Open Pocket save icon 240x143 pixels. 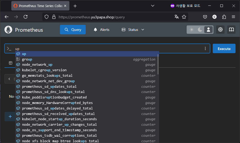click(x=205, y=17)
